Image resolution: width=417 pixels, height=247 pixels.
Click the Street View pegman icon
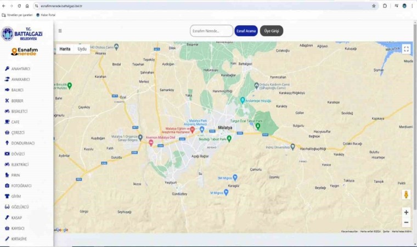[x=406, y=194]
